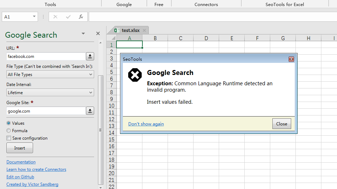Viewport: 337px width, 189px height.
Task: Select row 20 header
Action: pos(112,173)
